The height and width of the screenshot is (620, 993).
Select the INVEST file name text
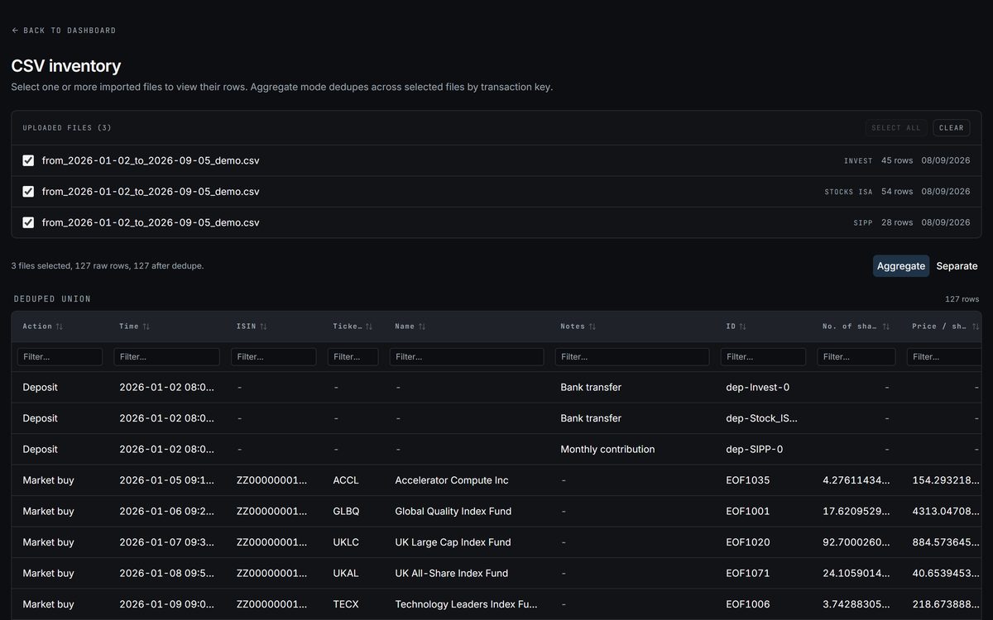151,160
